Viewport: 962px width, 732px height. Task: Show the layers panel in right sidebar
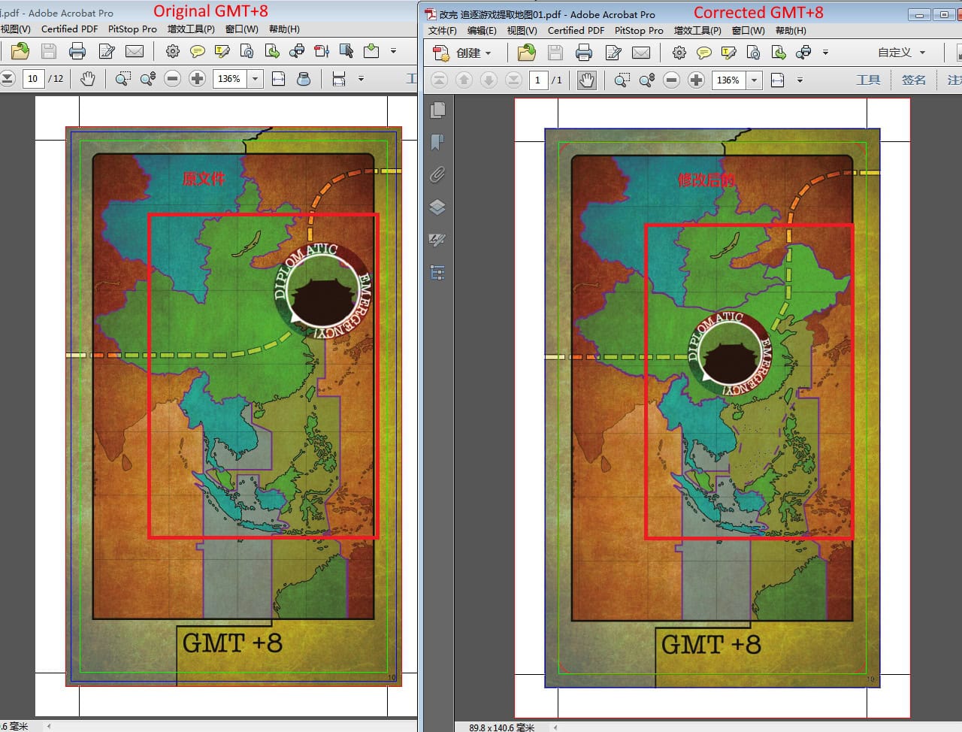[437, 207]
